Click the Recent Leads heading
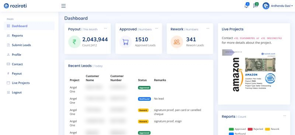The height and width of the screenshot is (135, 295). [x=80, y=66]
